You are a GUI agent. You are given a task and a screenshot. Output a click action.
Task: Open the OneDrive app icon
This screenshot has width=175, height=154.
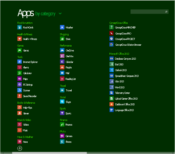point(62,50)
